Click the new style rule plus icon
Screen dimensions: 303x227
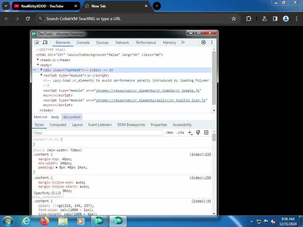click(190, 133)
